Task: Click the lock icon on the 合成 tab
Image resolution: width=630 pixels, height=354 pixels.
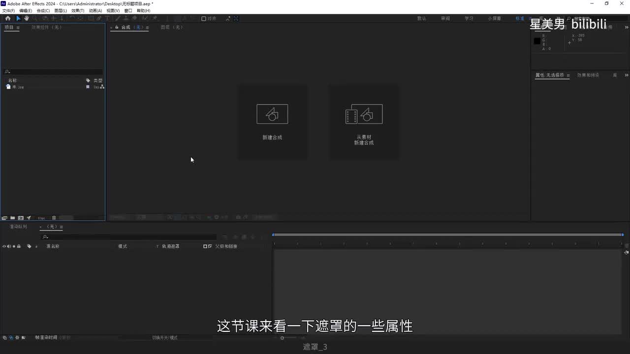Action: [117, 27]
